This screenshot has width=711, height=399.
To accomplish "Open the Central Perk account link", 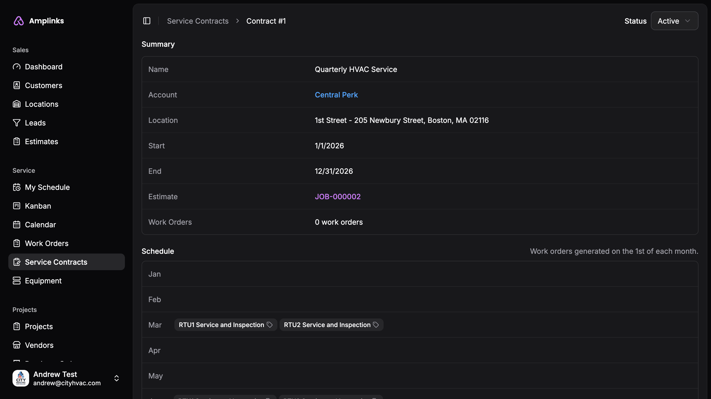I will [336, 95].
